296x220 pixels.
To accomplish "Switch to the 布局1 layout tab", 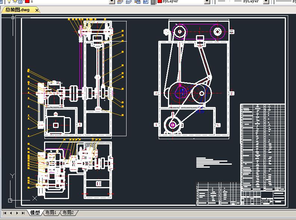I will click(x=51, y=213).
